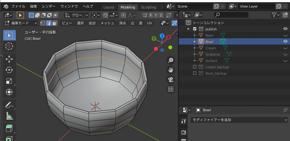Open the Render properties tab icon

click(x=184, y=132)
